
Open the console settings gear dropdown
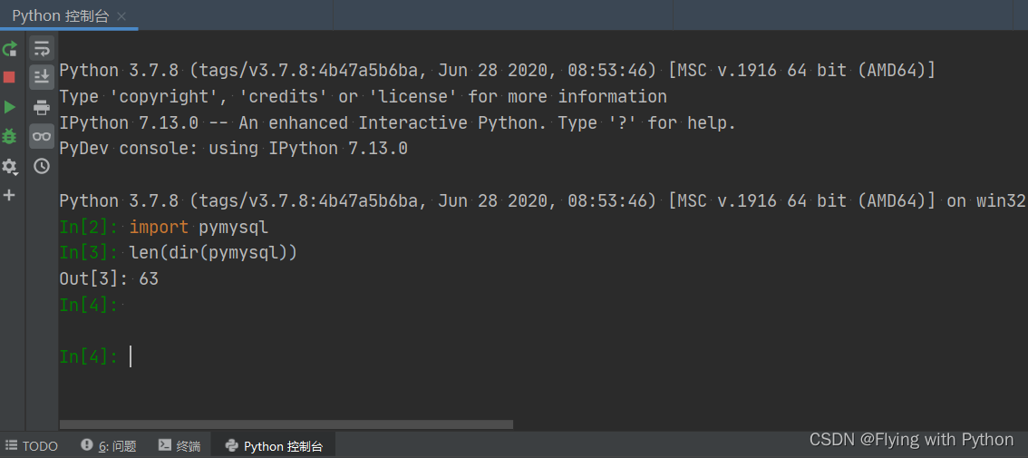(10, 167)
